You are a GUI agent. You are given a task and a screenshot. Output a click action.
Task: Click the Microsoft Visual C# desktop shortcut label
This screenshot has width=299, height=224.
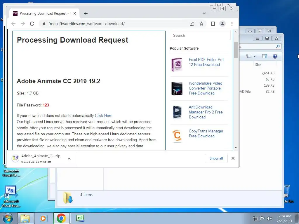point(11,173)
